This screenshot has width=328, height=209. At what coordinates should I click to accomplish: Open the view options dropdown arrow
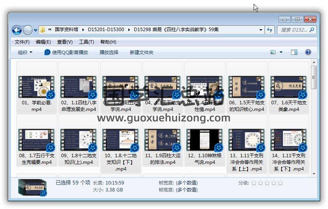click(x=281, y=52)
